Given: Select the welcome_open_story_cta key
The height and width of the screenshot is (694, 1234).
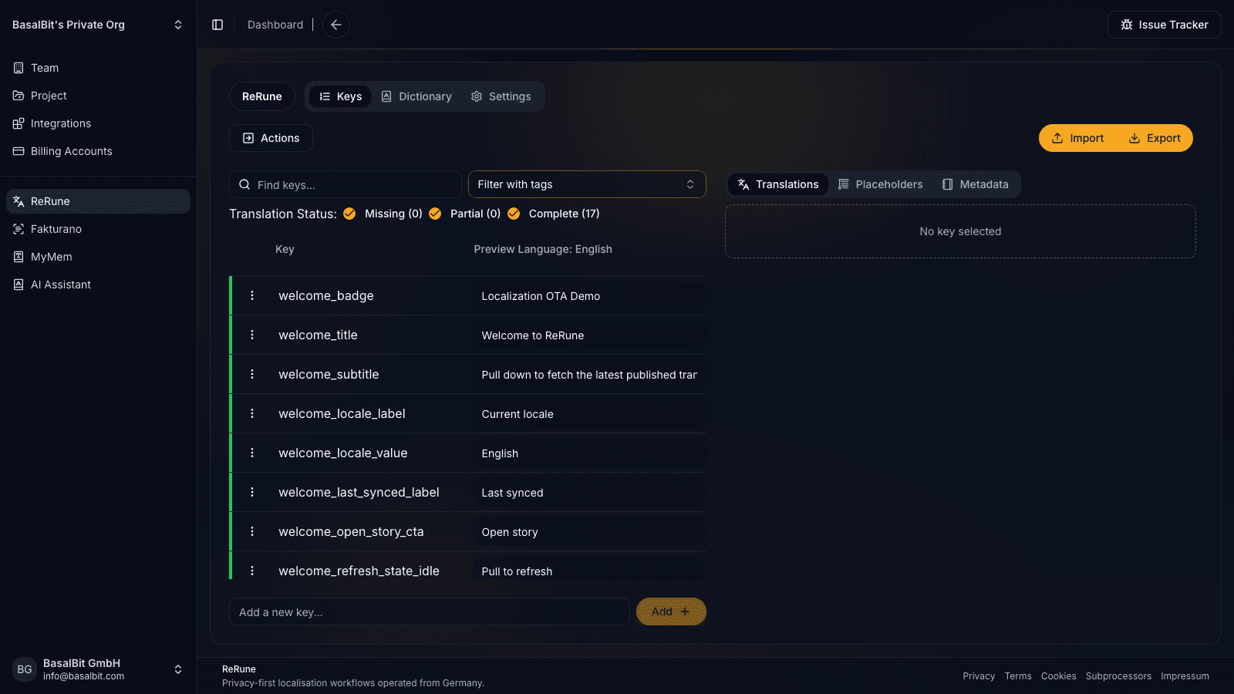Looking at the screenshot, I should (x=351, y=531).
